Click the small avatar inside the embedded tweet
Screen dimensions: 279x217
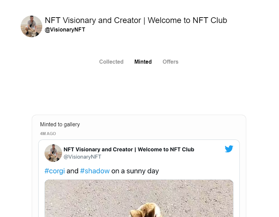click(x=53, y=153)
